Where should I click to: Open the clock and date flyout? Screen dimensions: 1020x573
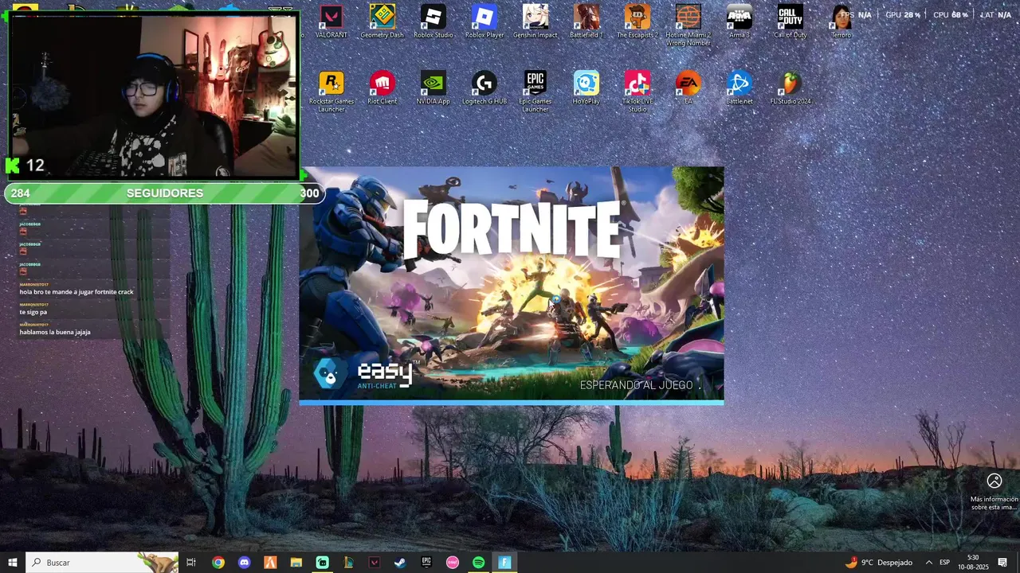click(x=973, y=562)
